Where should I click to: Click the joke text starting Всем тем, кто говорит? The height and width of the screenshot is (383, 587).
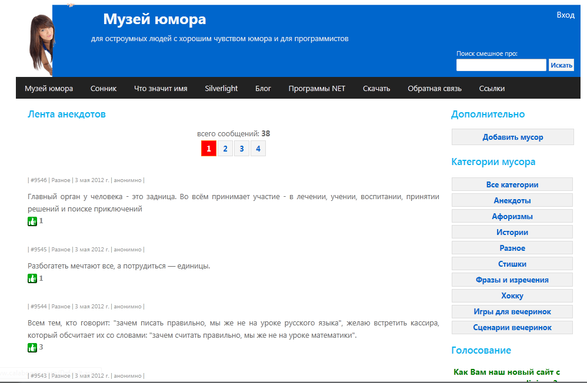(x=234, y=329)
